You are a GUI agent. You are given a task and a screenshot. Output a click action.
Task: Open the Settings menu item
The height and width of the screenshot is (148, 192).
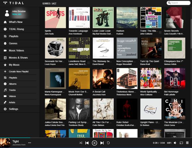point(20,109)
